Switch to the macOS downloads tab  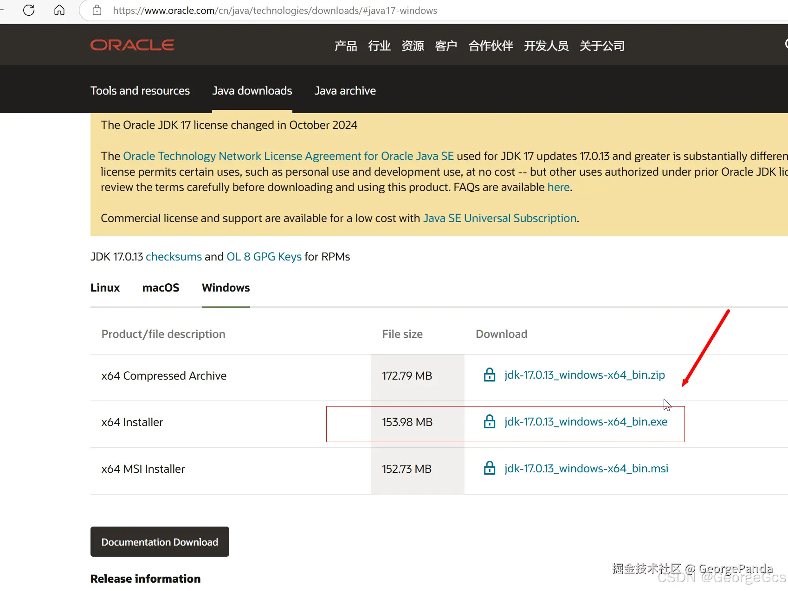161,288
